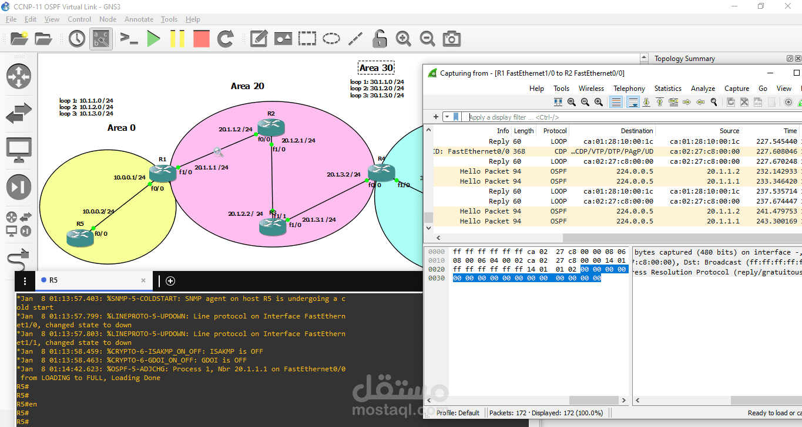Open the terminal tab options menu
The image size is (802, 427).
coord(25,281)
